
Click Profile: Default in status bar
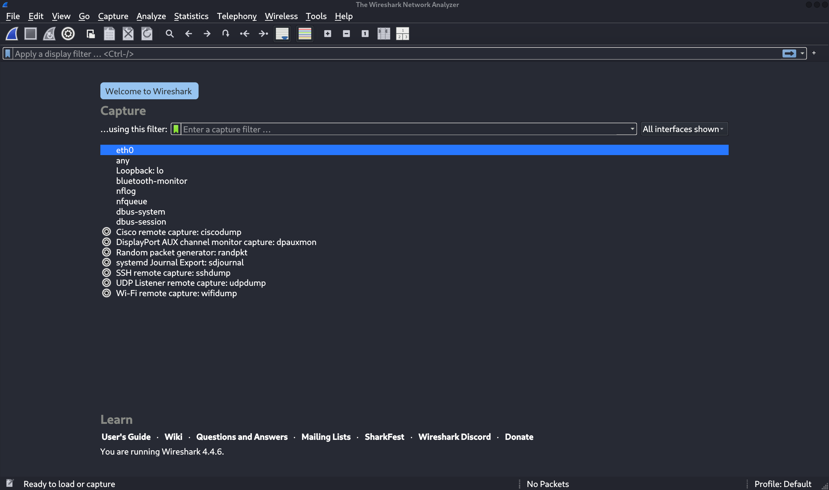783,484
